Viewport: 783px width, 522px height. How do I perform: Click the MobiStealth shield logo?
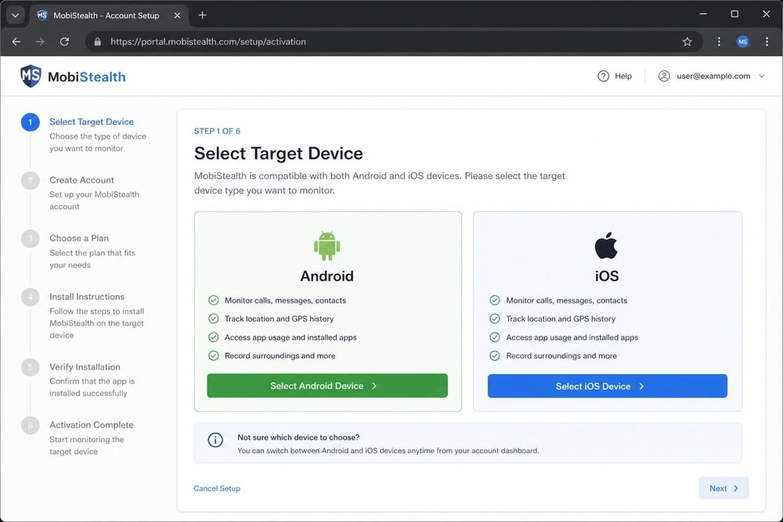pyautogui.click(x=31, y=76)
